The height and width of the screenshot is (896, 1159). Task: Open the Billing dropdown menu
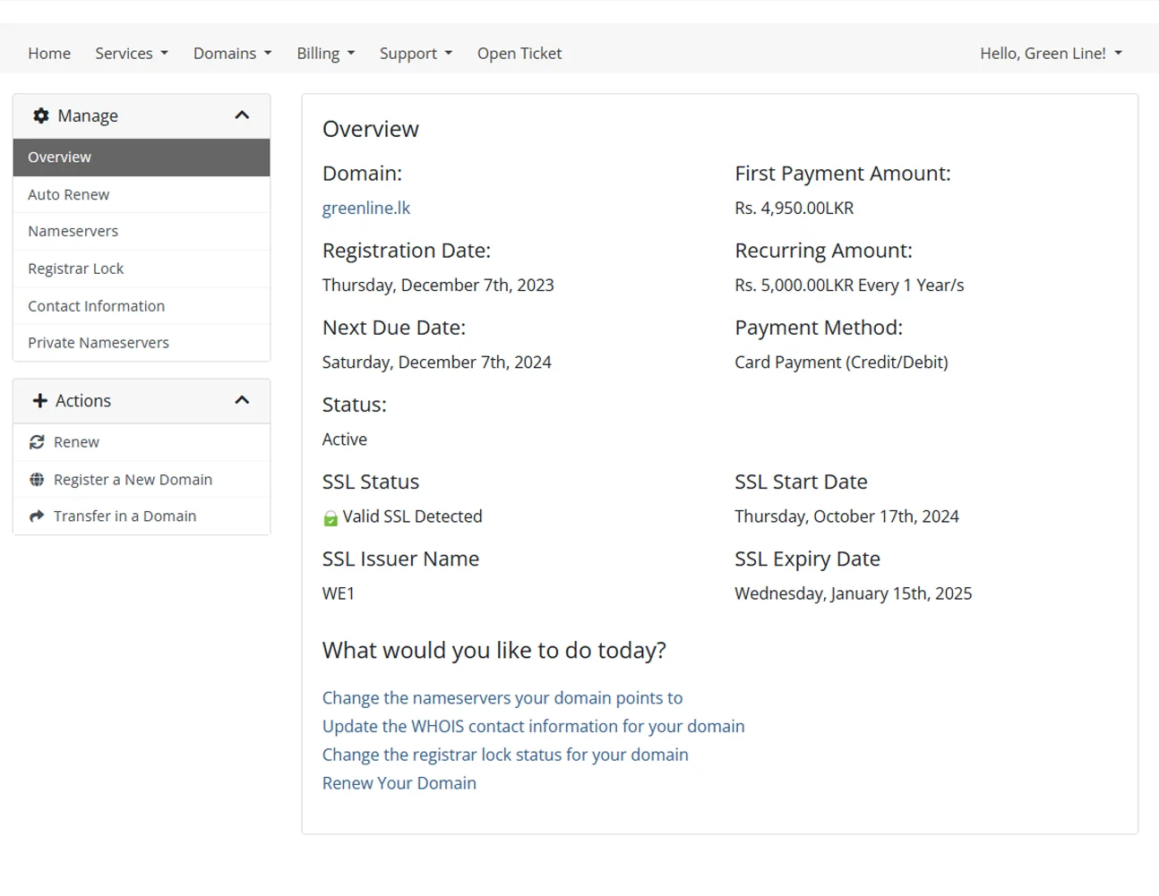pyautogui.click(x=326, y=54)
